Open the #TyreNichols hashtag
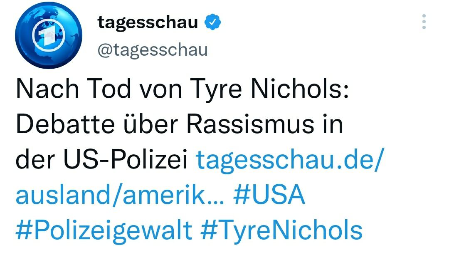This screenshot has height=260, width=449. (x=281, y=230)
